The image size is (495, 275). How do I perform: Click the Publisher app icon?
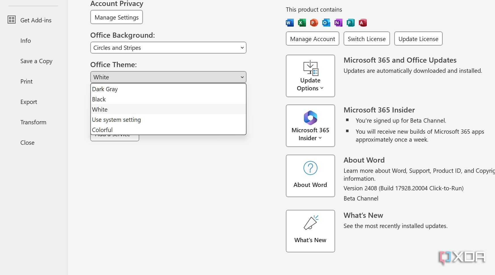click(x=350, y=23)
